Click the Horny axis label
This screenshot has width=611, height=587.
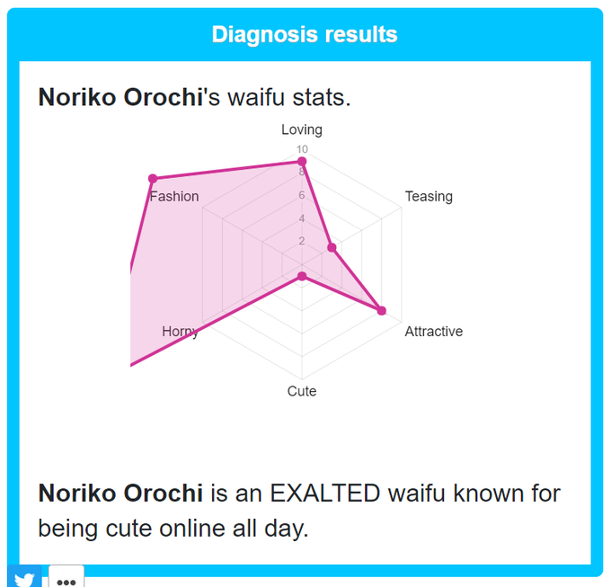click(181, 332)
